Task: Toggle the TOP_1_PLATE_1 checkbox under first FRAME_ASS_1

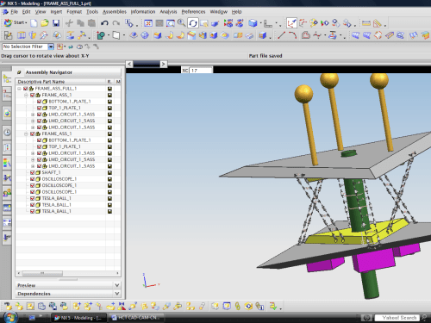Action: pos(39,108)
